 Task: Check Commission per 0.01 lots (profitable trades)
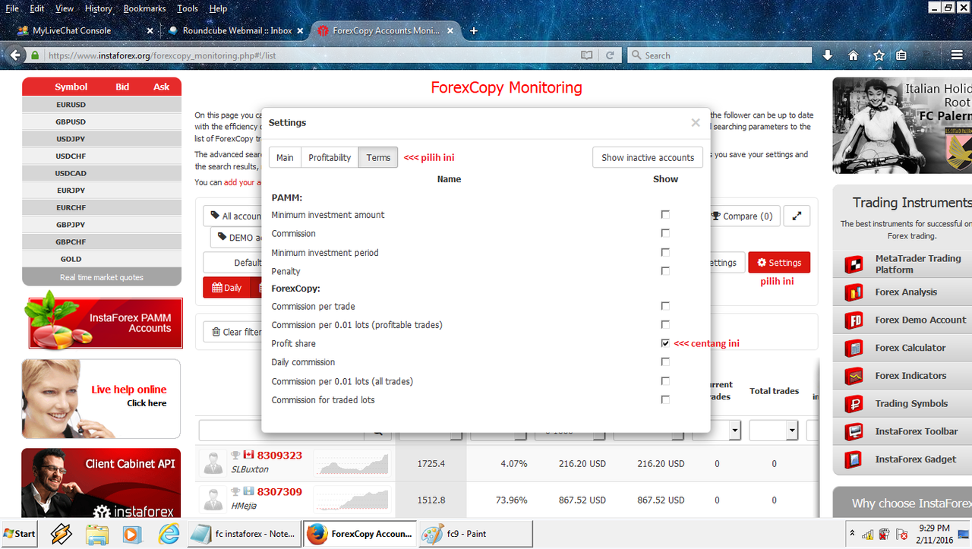665,325
